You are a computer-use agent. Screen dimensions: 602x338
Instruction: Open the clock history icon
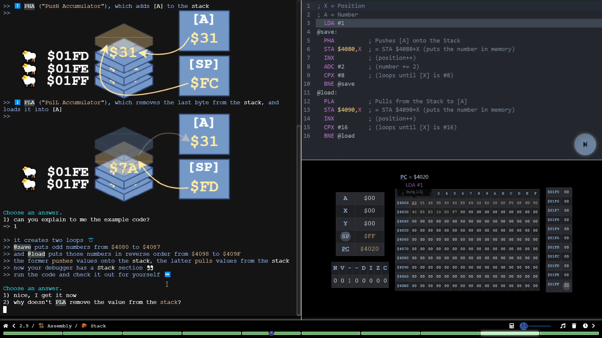(x=585, y=326)
